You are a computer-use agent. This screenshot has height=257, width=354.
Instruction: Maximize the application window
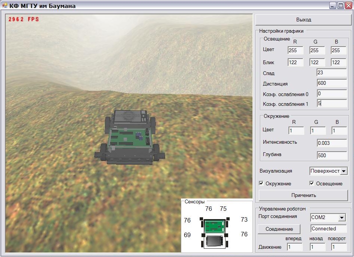341,6
